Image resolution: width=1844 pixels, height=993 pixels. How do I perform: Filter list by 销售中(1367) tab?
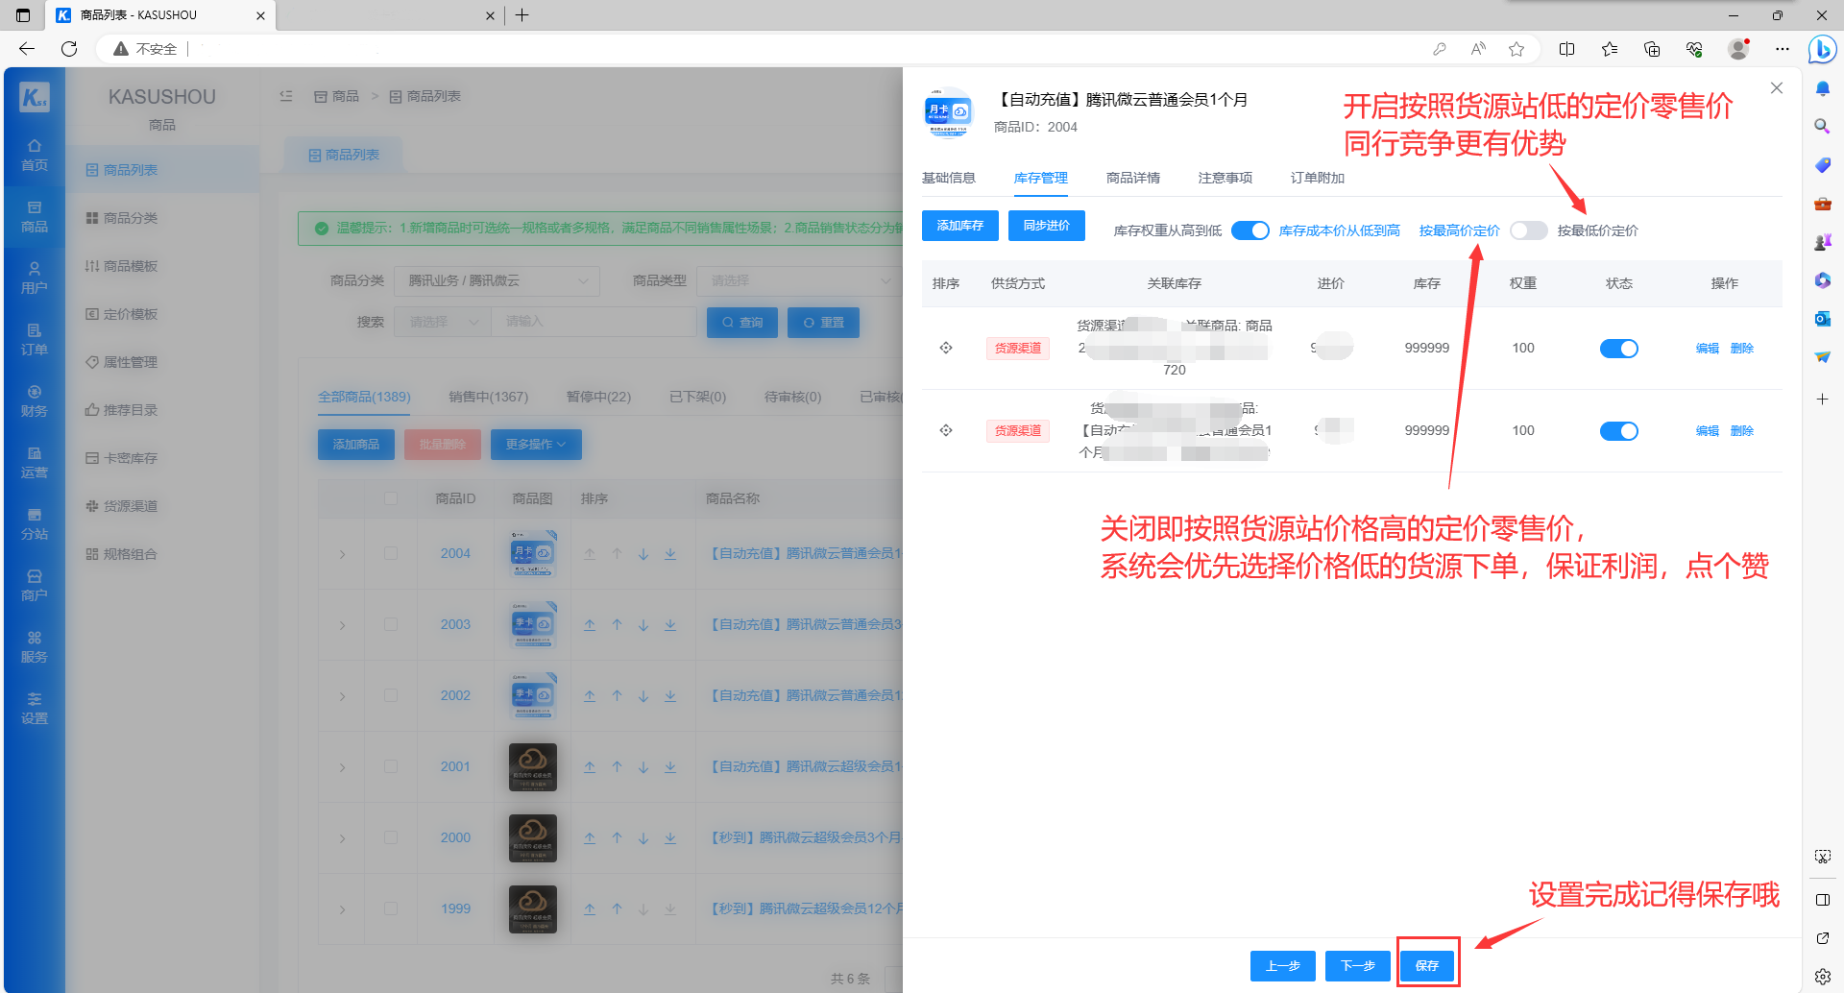tap(488, 397)
